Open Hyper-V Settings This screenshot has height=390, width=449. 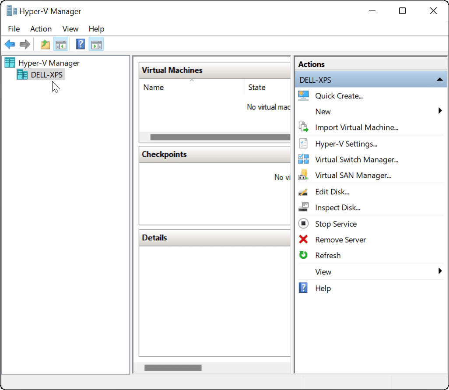pyautogui.click(x=346, y=144)
